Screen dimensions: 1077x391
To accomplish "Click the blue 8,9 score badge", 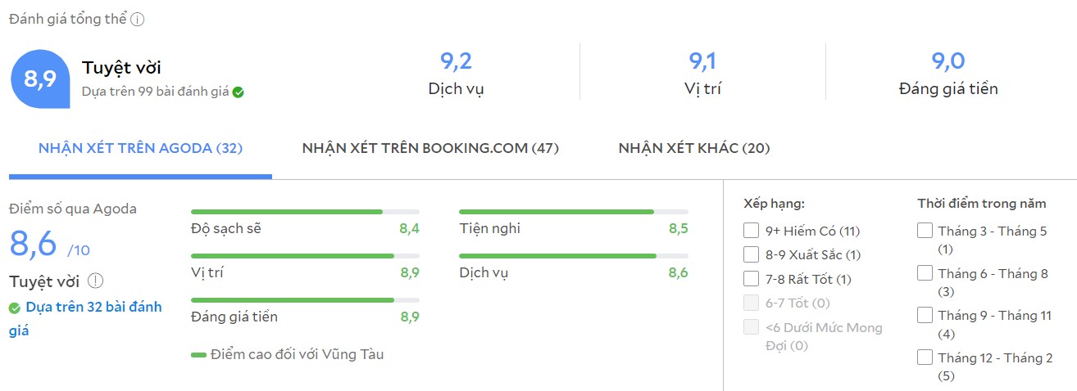I will click(39, 79).
